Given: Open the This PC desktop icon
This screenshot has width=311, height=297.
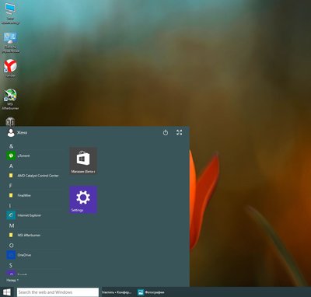Looking at the screenshot, I should (x=10, y=14).
